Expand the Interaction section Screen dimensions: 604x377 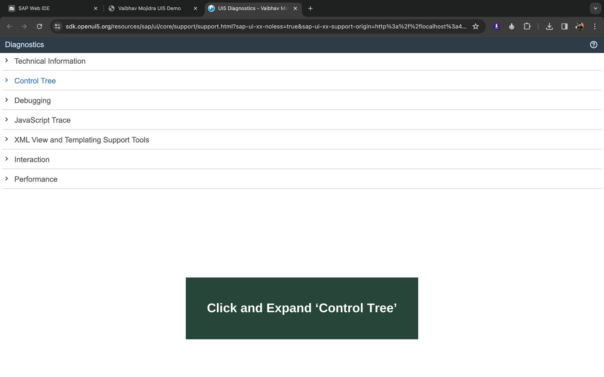pos(32,160)
